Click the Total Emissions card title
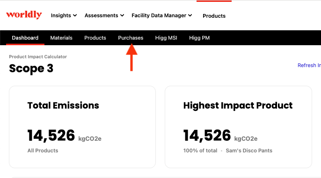 tap(63, 105)
